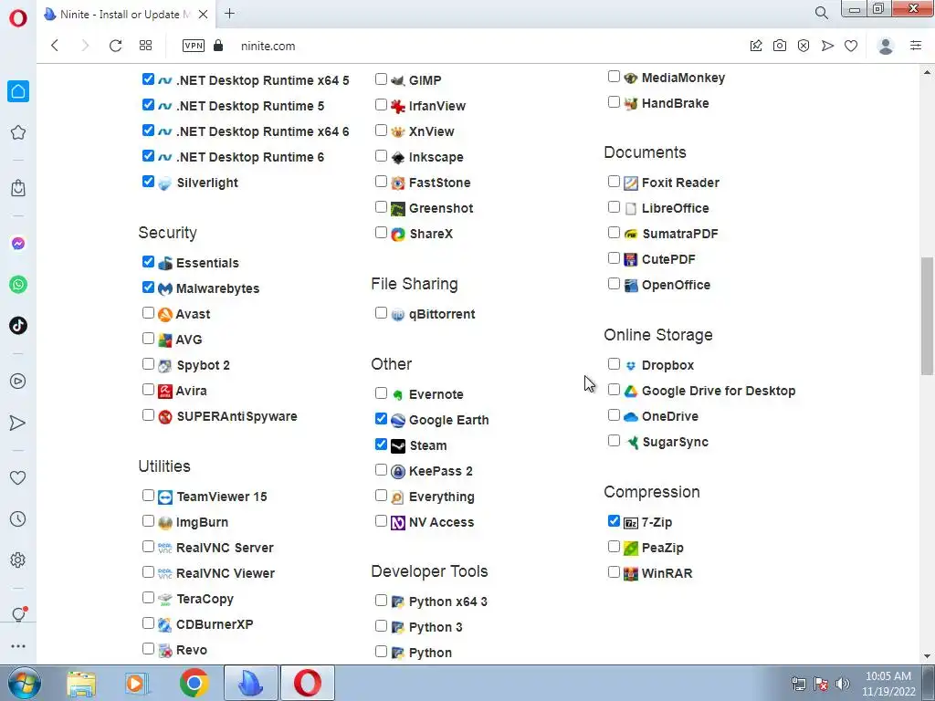Click the Evernote label
This screenshot has height=701, width=935.
click(436, 394)
